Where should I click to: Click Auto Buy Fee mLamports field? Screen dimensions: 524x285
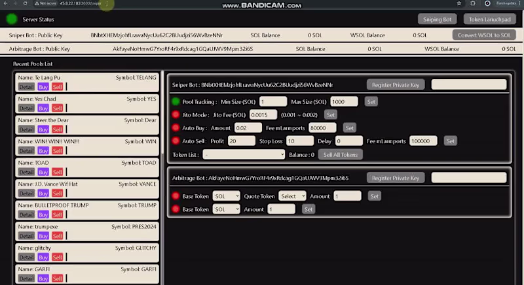coord(322,127)
